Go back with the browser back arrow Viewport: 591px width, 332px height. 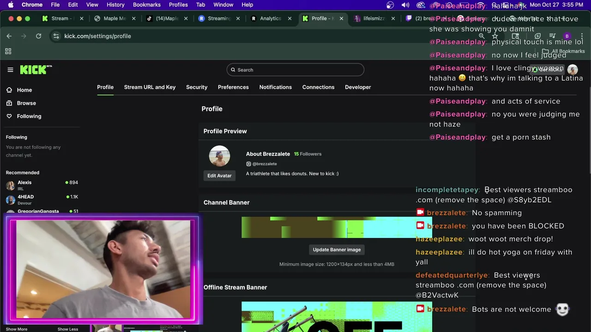[x=9, y=36]
